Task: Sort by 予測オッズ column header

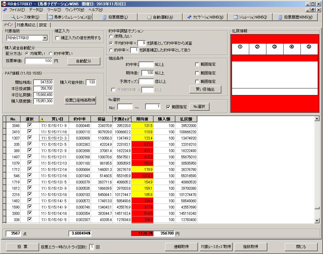Action: (122, 119)
